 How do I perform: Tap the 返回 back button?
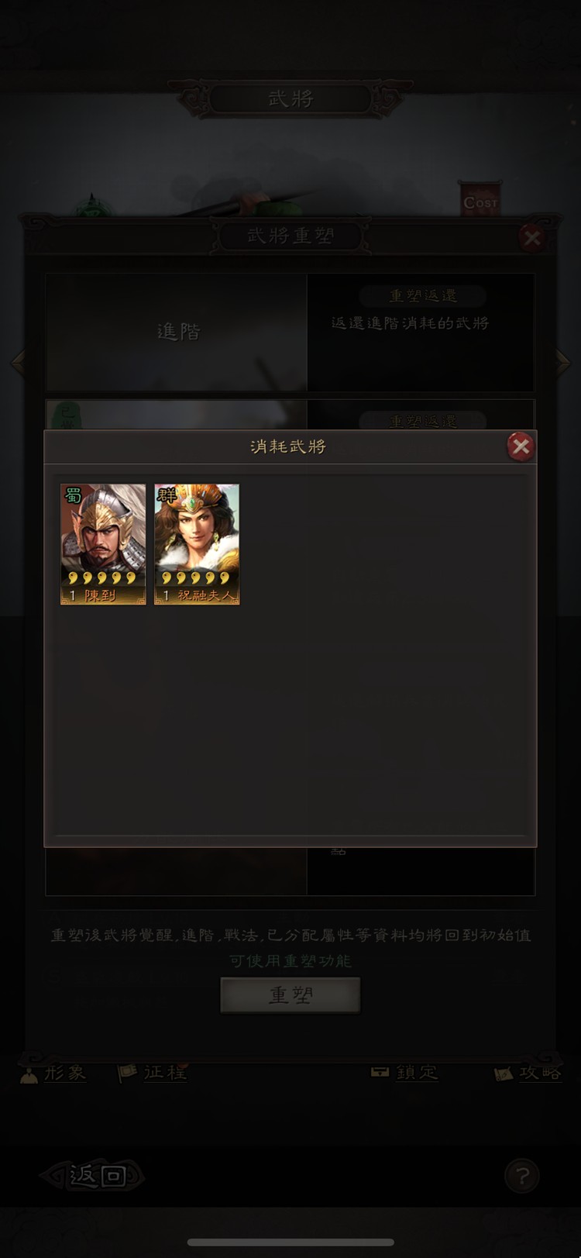93,1176
